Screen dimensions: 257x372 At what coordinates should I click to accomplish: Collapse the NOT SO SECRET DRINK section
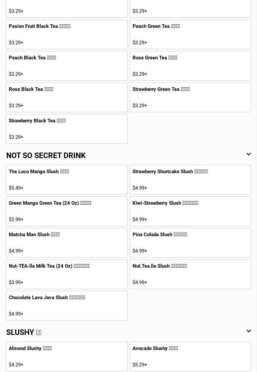click(248, 155)
